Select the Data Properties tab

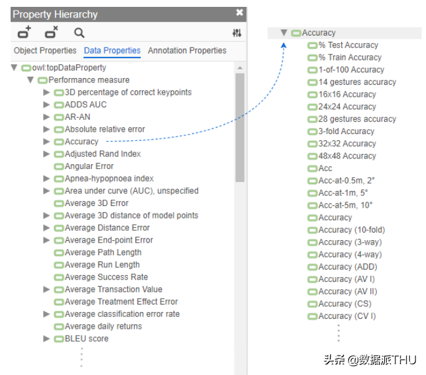[x=112, y=51]
